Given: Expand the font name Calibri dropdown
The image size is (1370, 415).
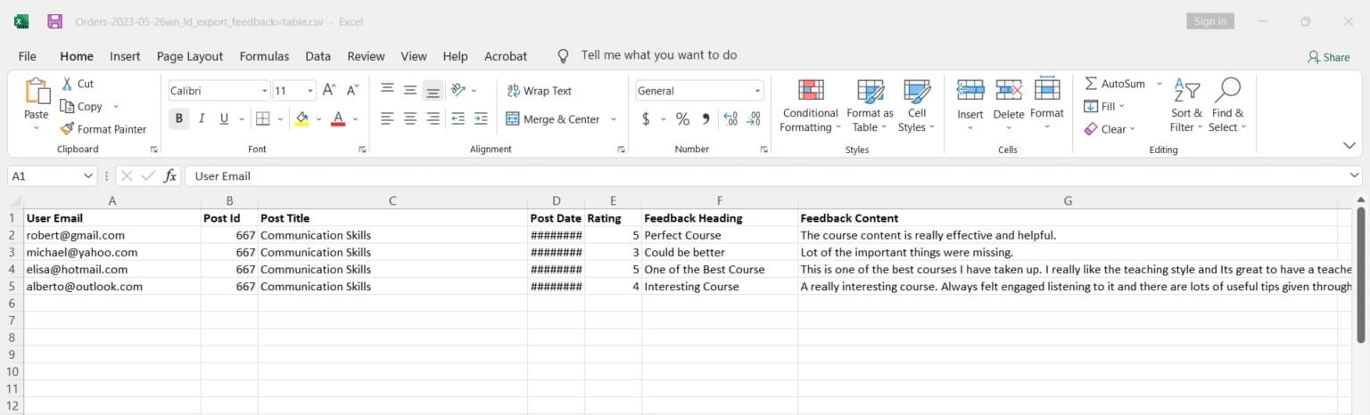Looking at the screenshot, I should tap(265, 91).
